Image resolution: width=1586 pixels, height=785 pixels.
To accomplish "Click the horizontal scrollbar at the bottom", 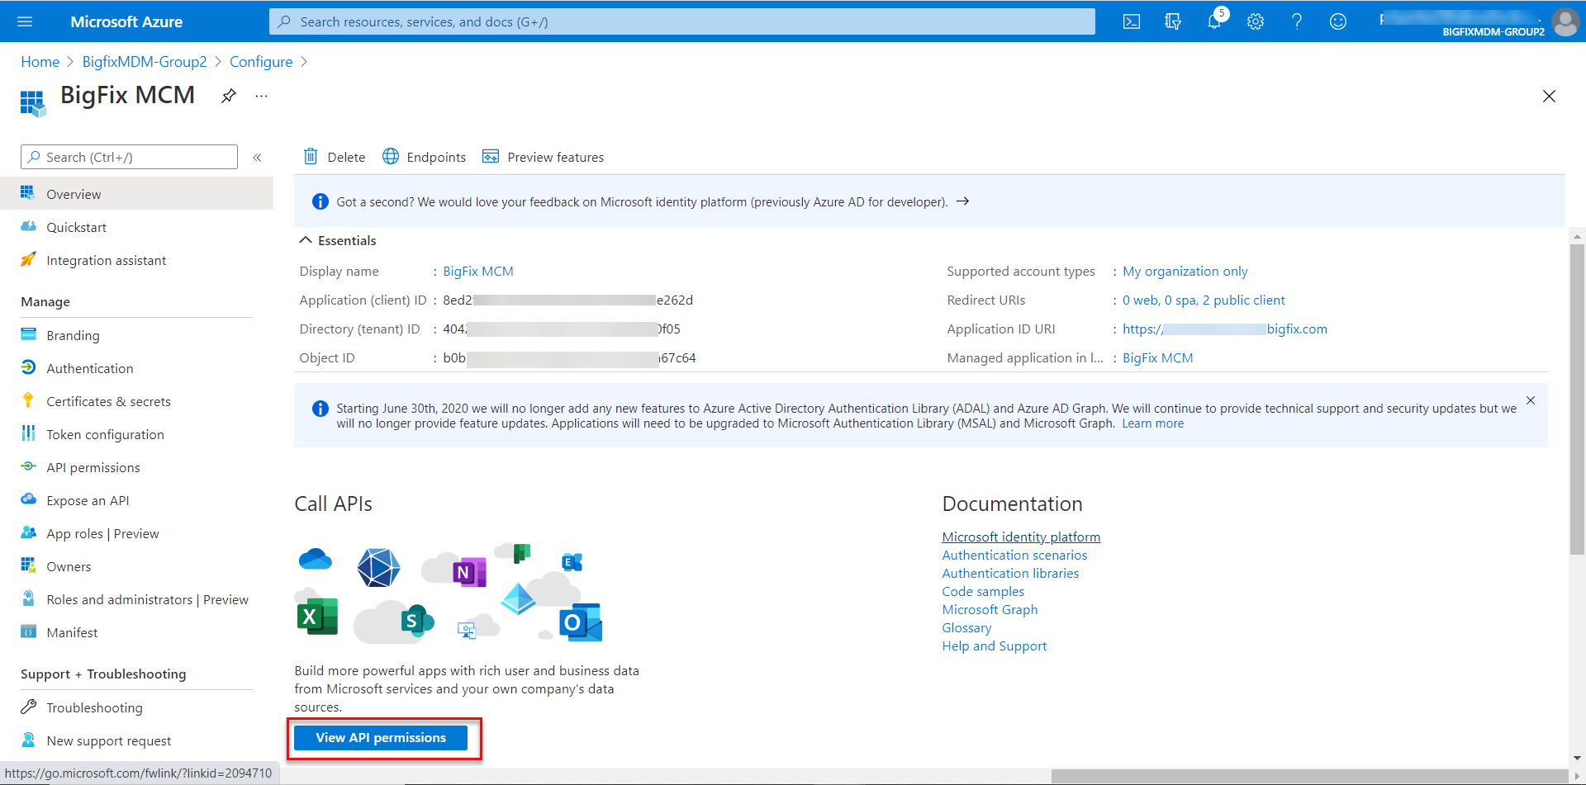I will click(1309, 776).
